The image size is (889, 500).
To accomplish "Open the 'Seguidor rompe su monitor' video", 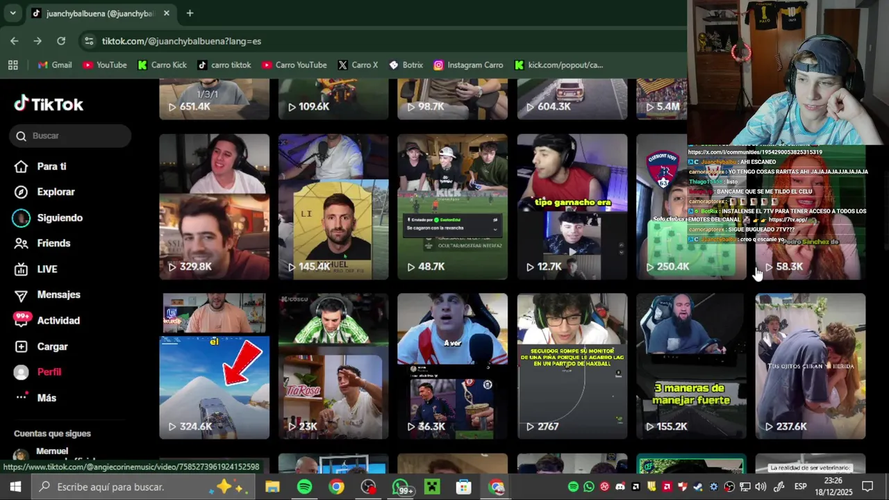I will [572, 367].
